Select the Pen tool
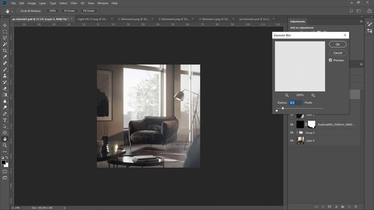Image resolution: width=374 pixels, height=210 pixels. pos(5,114)
